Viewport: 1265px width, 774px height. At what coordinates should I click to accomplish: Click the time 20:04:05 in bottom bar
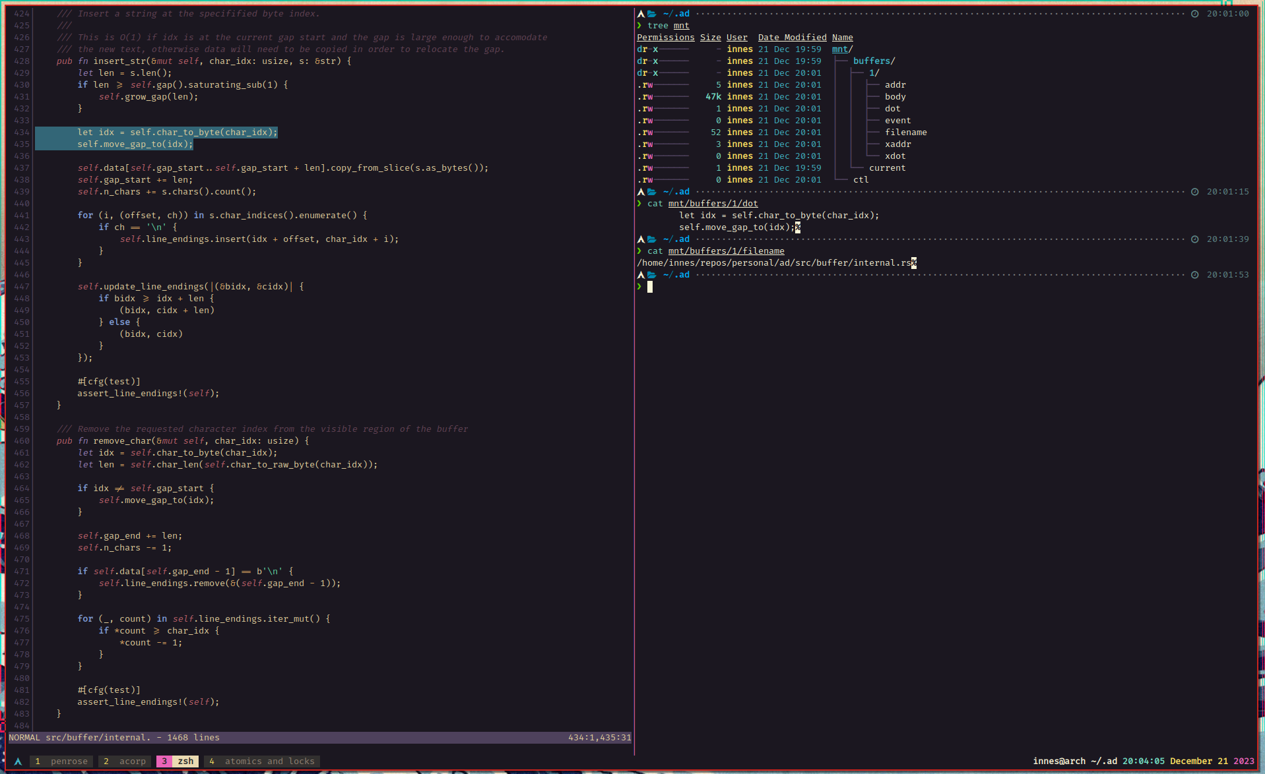[x=1143, y=761]
